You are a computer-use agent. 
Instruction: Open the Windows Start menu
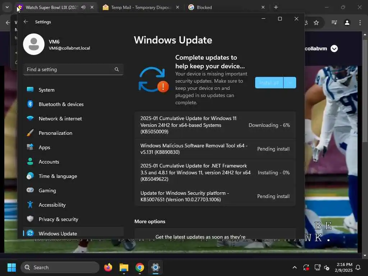[x=12, y=267]
